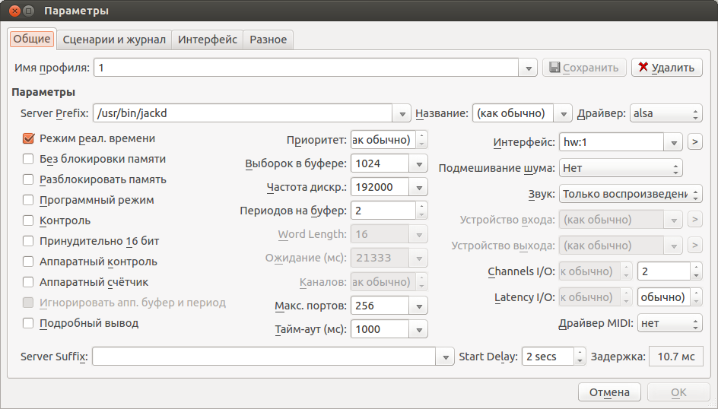The width and height of the screenshot is (718, 409).
Task: Click the OK button
Action: coord(678,392)
